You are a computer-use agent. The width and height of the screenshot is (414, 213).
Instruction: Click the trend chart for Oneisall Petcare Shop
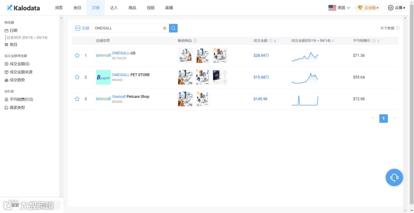(305, 100)
